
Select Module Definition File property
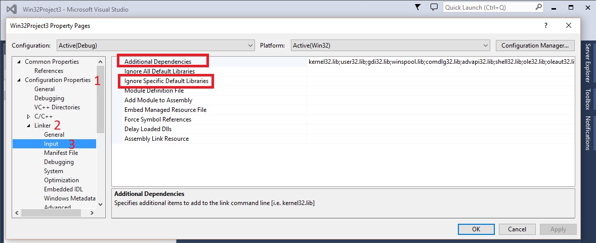[x=154, y=91]
